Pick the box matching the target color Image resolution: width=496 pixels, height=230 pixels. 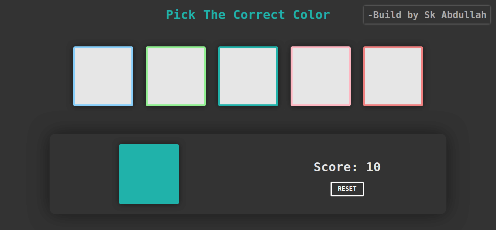[248, 76]
